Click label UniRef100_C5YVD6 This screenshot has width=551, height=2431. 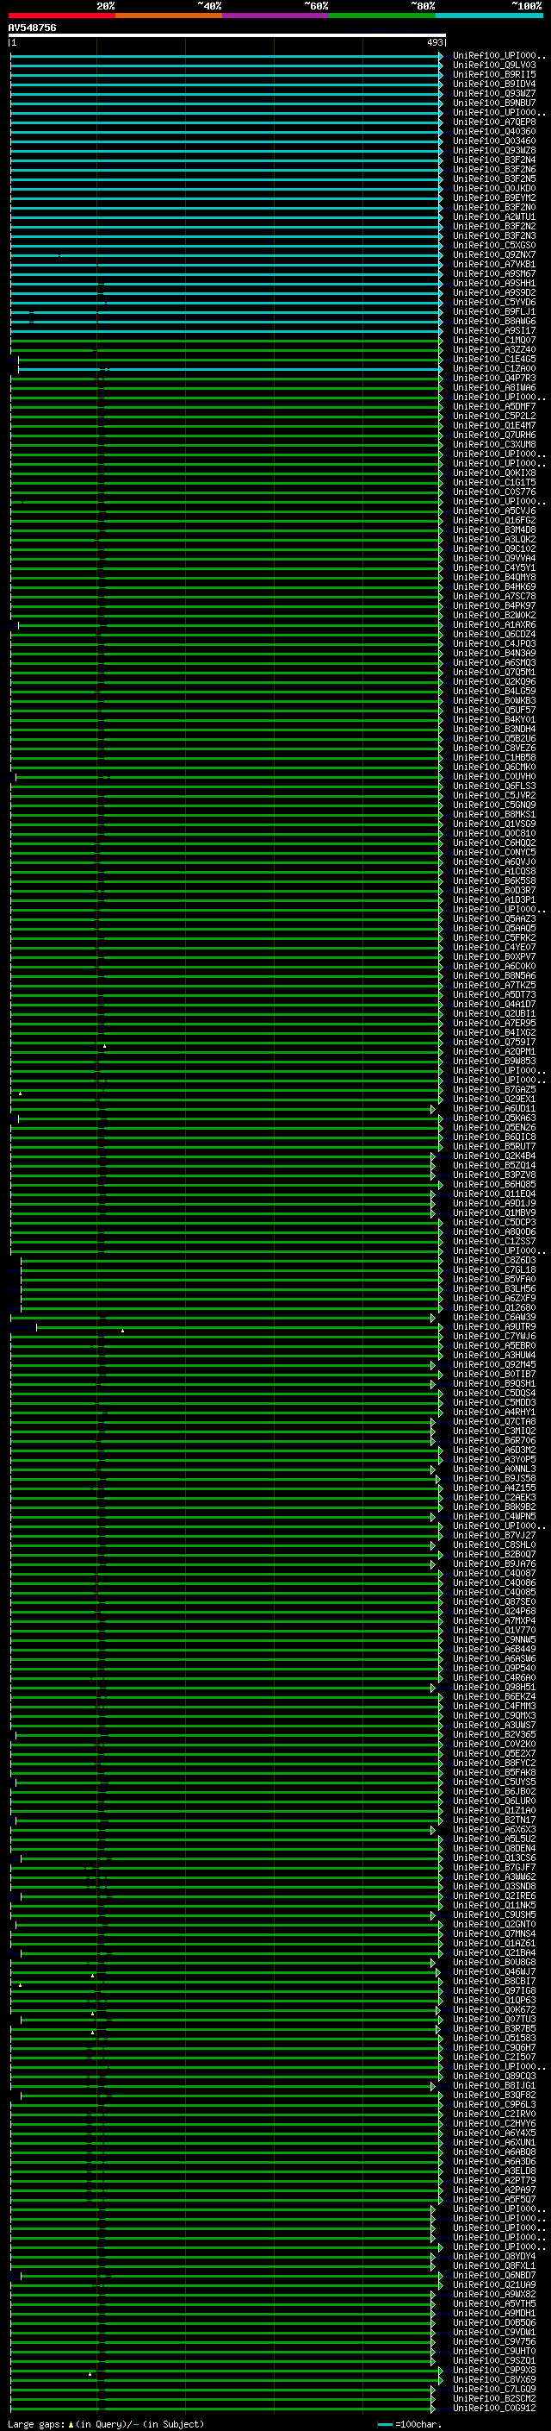click(494, 302)
